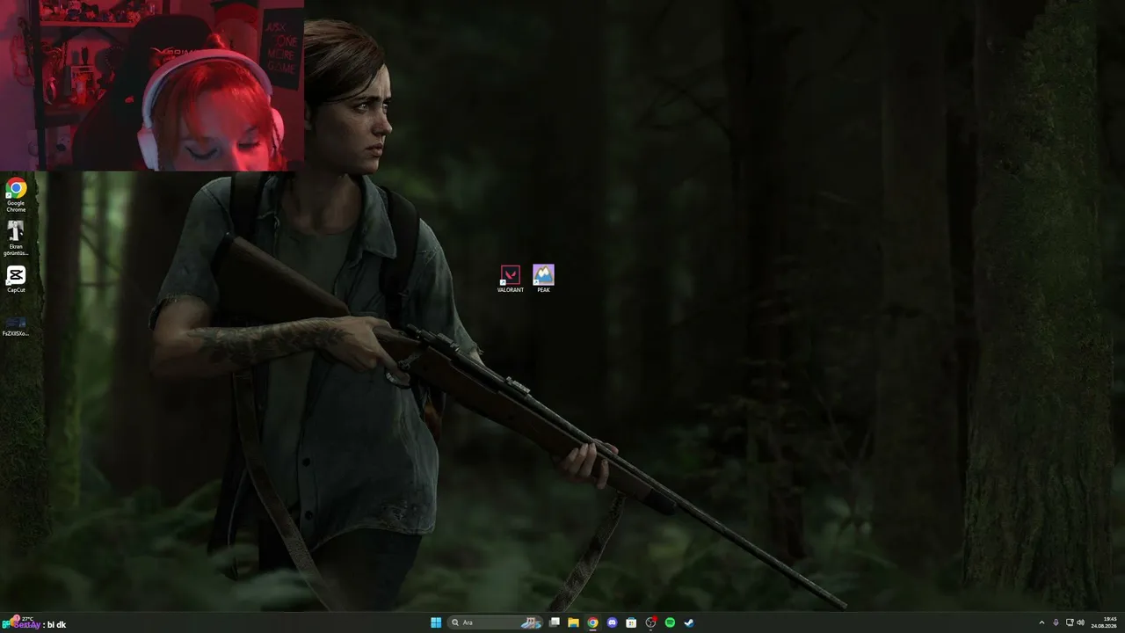Open Microsoft Store from the taskbar

pos(631,622)
